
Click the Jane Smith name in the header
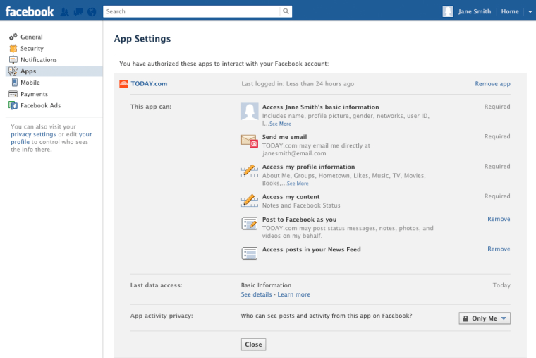(x=475, y=11)
